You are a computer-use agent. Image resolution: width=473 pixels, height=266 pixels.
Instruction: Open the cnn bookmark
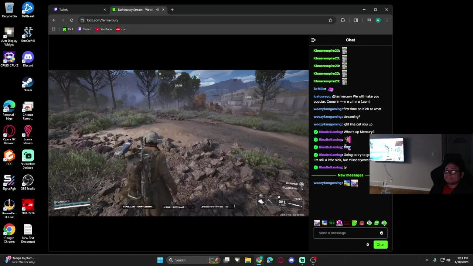click(121, 29)
